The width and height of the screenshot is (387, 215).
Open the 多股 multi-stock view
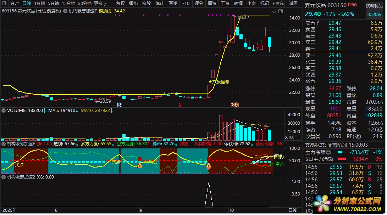point(146,4)
